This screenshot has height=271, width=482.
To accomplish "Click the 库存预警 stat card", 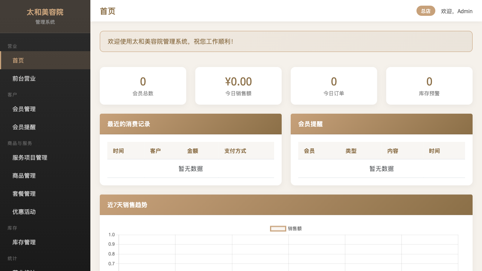I will [429, 86].
